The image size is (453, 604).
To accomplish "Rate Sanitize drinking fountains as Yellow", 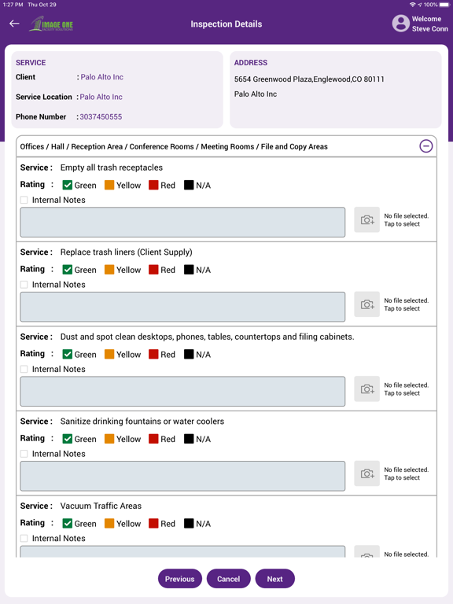I will pos(109,439).
